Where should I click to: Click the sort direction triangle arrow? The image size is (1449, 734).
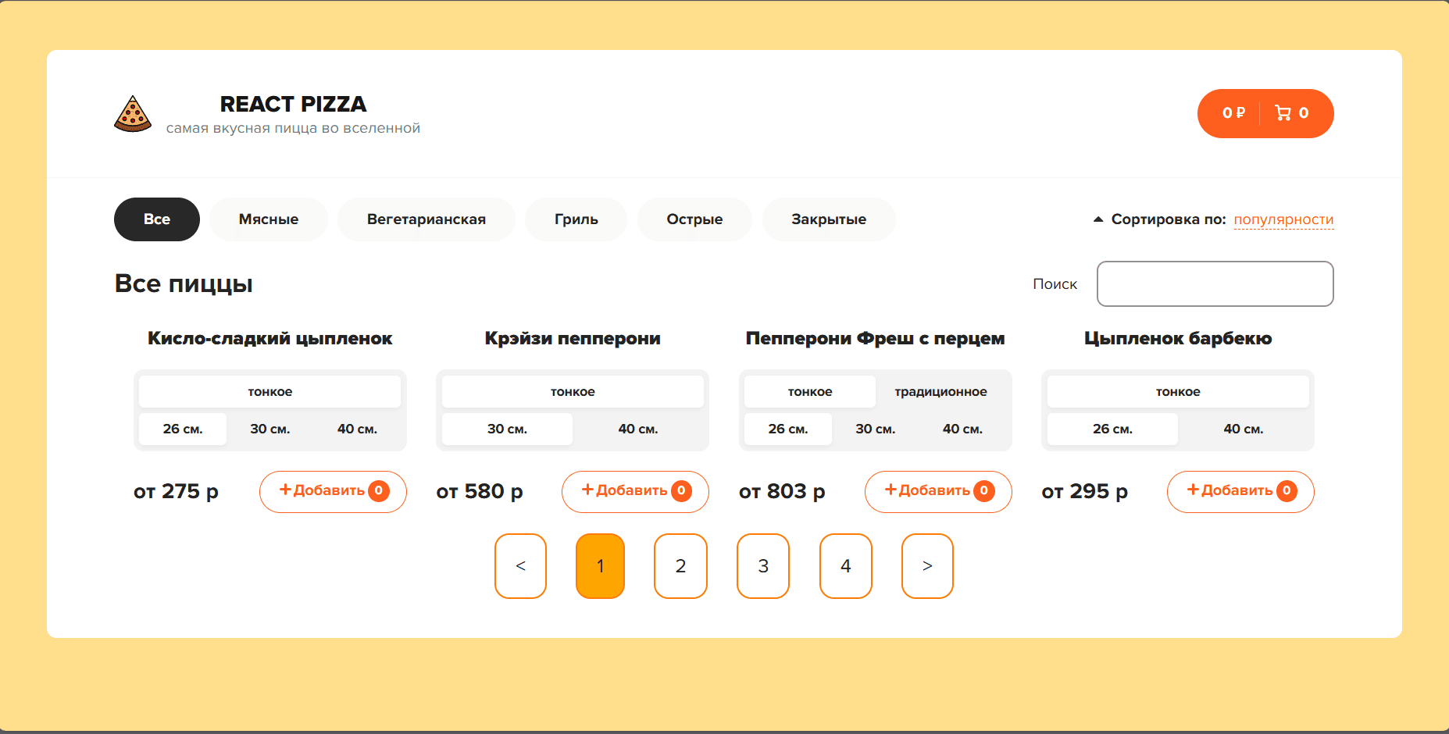point(1098,218)
